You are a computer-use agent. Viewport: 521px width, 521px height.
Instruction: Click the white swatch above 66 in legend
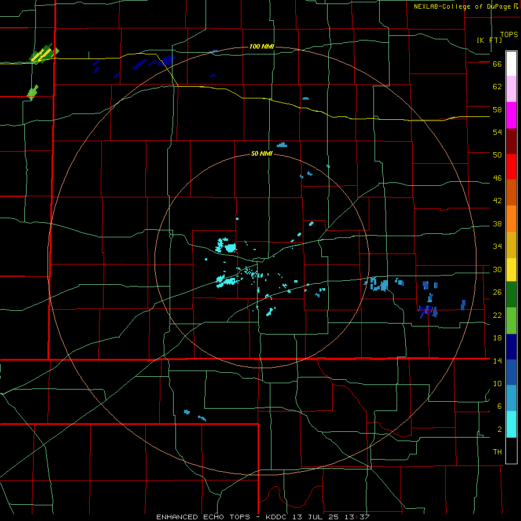point(511,64)
